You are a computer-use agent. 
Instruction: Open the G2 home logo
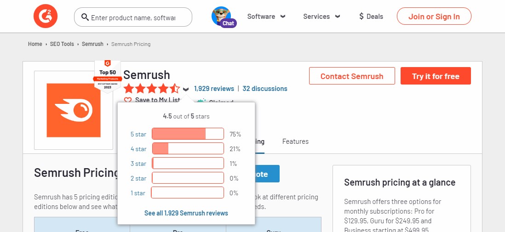[x=46, y=17]
